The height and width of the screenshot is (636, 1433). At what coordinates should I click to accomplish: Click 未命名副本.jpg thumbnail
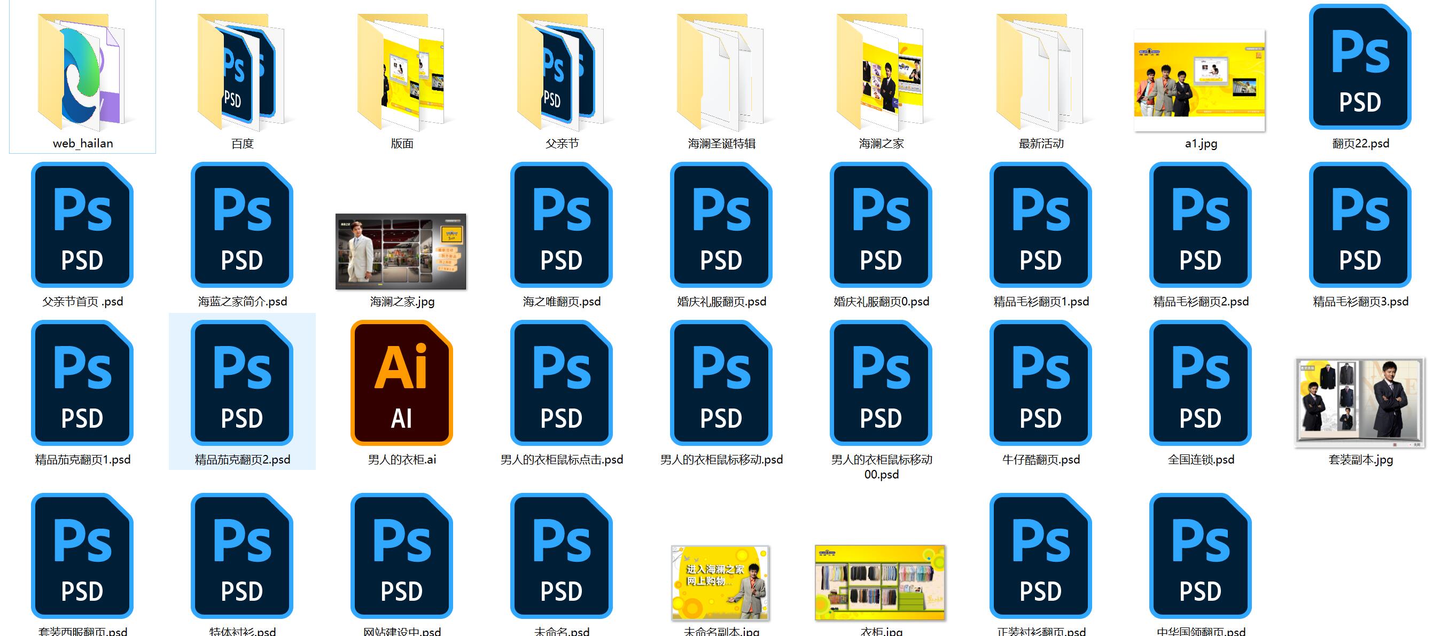[721, 583]
